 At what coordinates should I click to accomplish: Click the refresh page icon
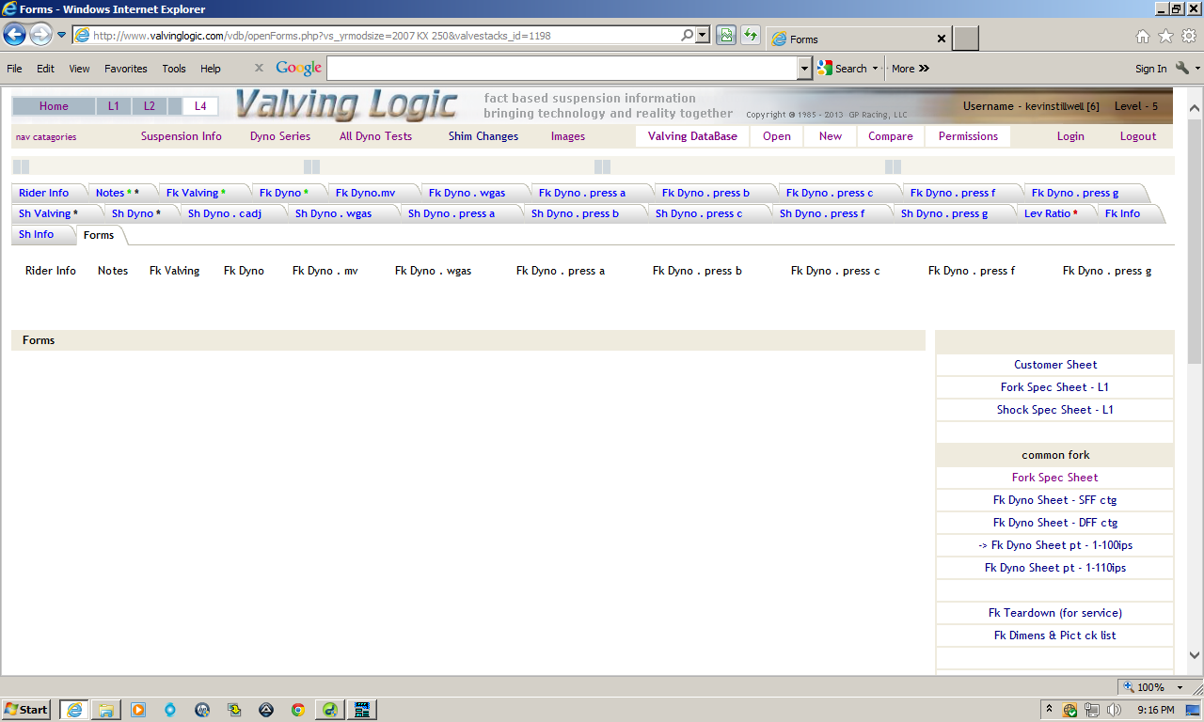(x=750, y=36)
